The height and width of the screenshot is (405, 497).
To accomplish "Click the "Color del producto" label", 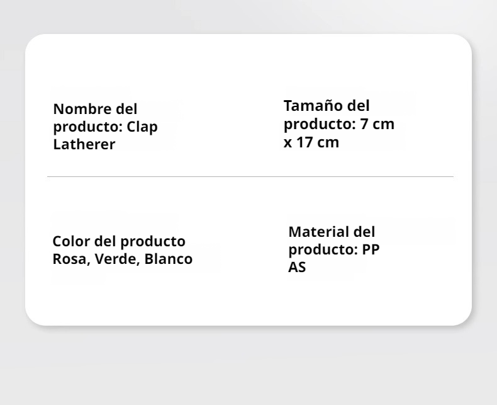I will point(119,241).
